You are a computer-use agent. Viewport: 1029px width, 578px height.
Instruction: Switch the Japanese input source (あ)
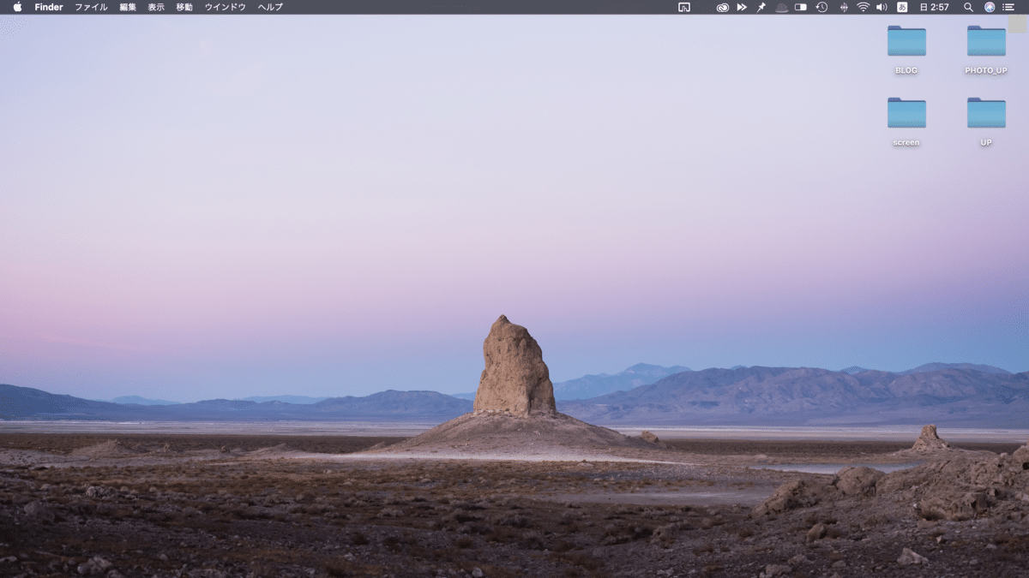point(902,7)
